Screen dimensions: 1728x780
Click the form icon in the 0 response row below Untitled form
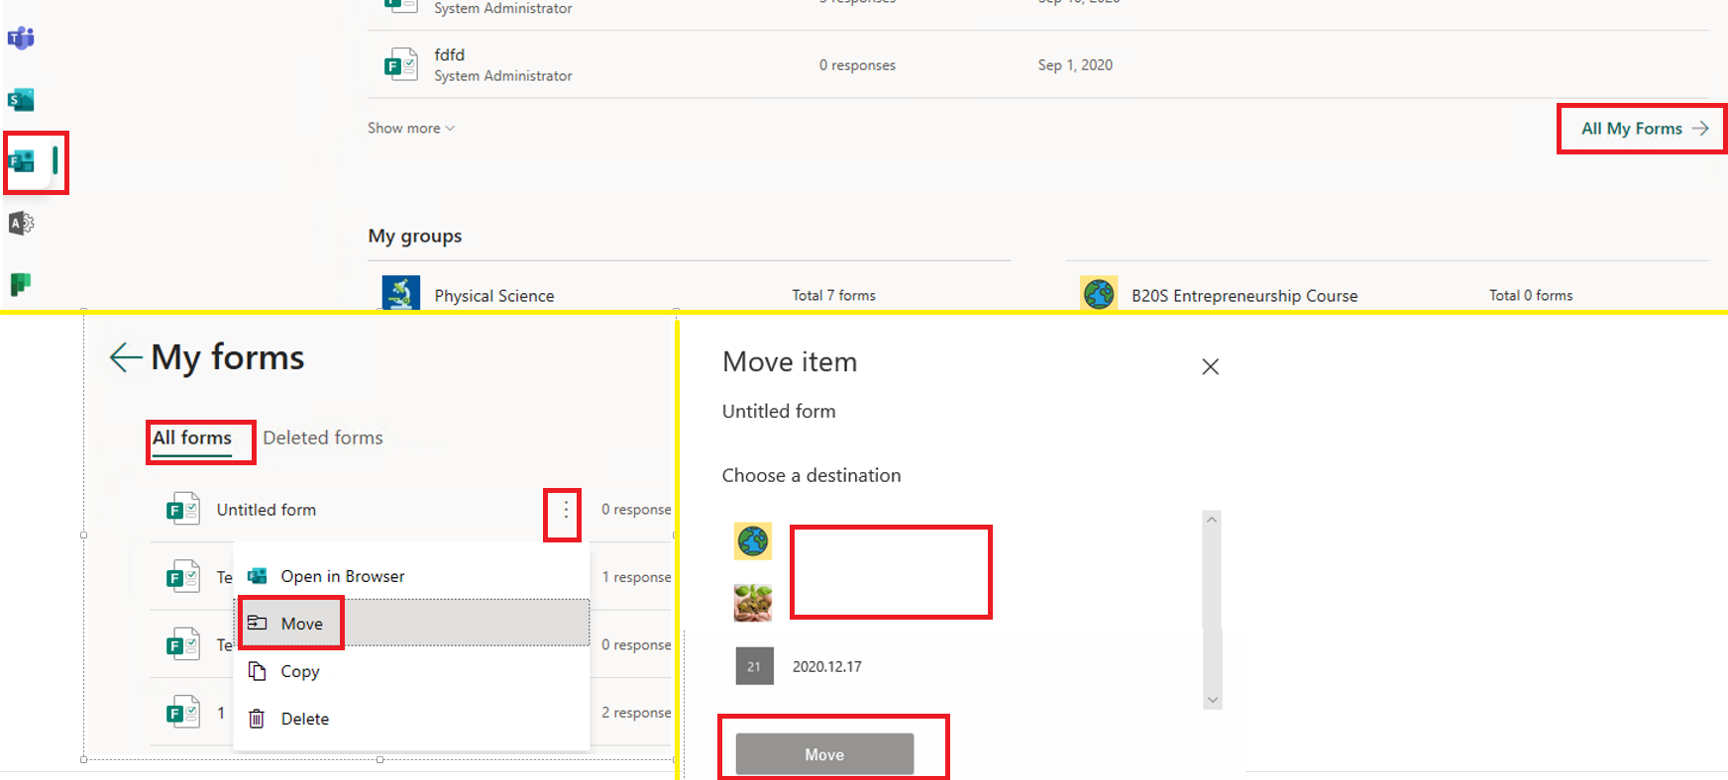coord(183,644)
